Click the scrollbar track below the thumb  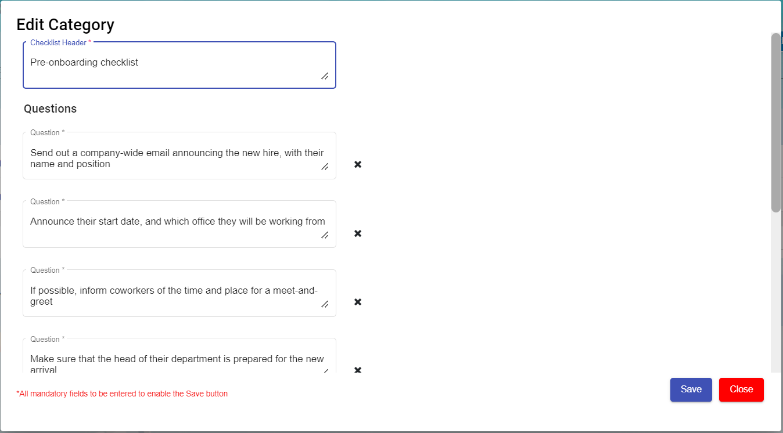[x=775, y=290]
